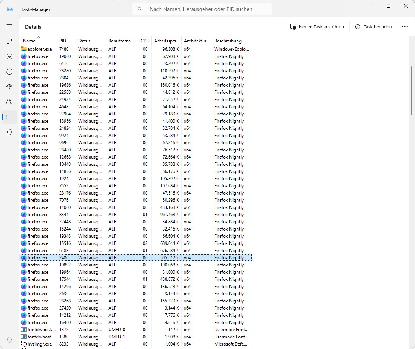Select firefox.exe row with PID 27420

click(136, 308)
